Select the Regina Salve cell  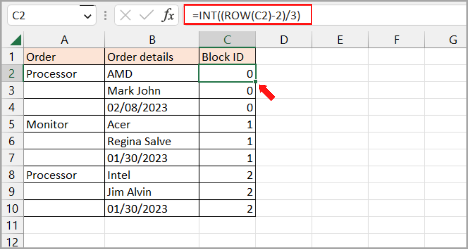click(152, 141)
